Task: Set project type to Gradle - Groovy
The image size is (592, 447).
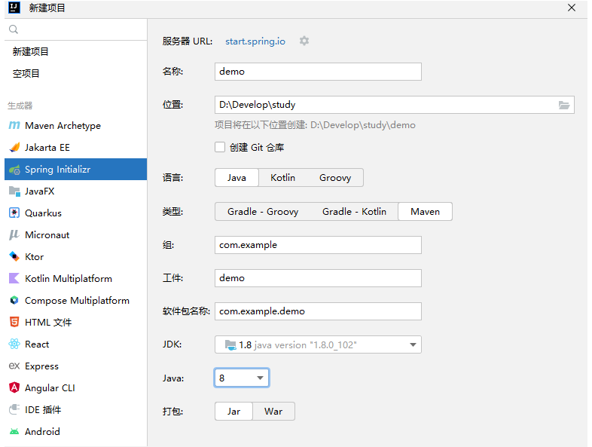Action: coord(263,212)
